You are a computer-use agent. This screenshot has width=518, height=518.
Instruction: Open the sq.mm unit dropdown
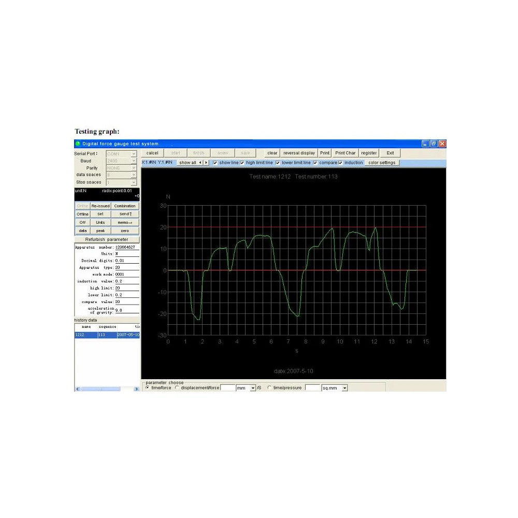pos(344,388)
